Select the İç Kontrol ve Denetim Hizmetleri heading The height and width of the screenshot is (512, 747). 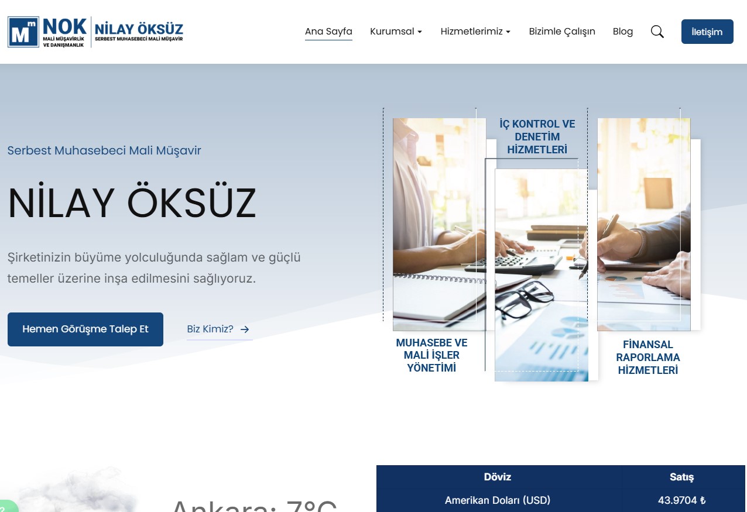[537, 137]
